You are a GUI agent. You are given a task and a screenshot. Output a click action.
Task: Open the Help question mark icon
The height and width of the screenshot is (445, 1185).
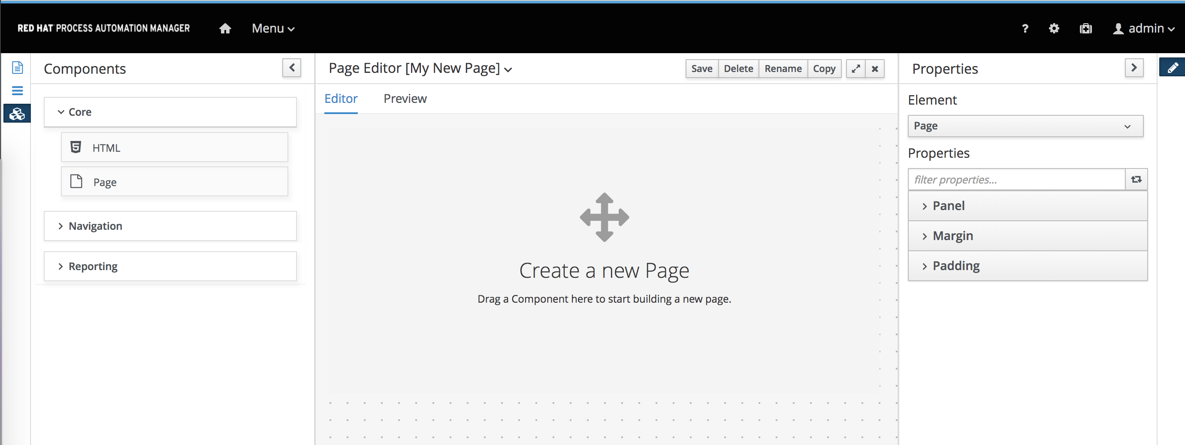click(x=1025, y=28)
